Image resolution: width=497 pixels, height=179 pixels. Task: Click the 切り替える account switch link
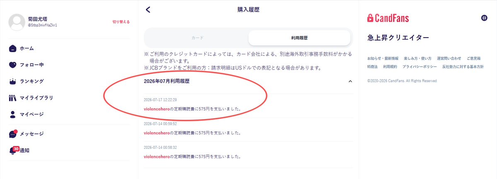pos(121,22)
